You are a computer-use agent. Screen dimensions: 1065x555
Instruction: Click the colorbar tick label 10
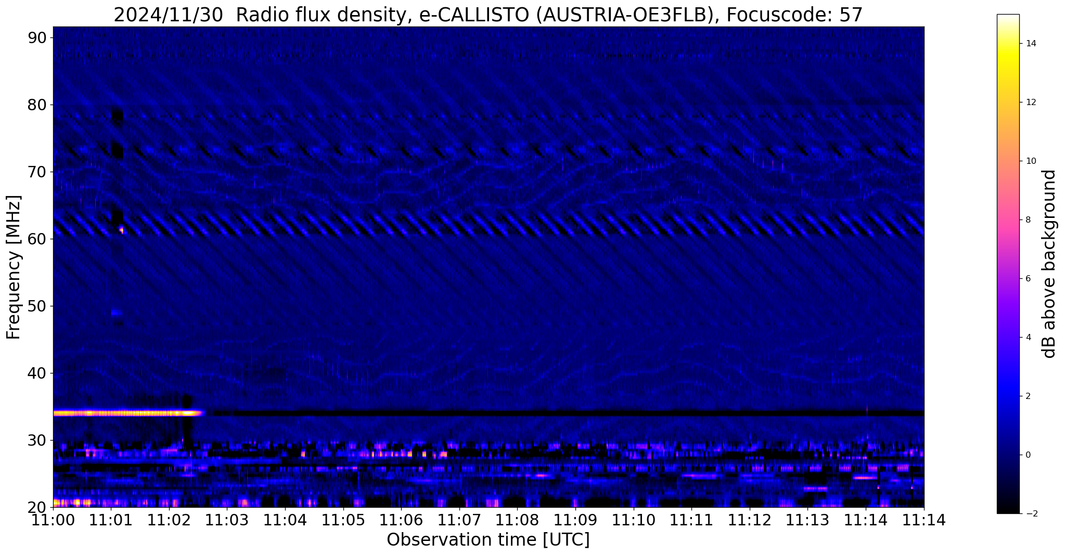pos(1030,161)
